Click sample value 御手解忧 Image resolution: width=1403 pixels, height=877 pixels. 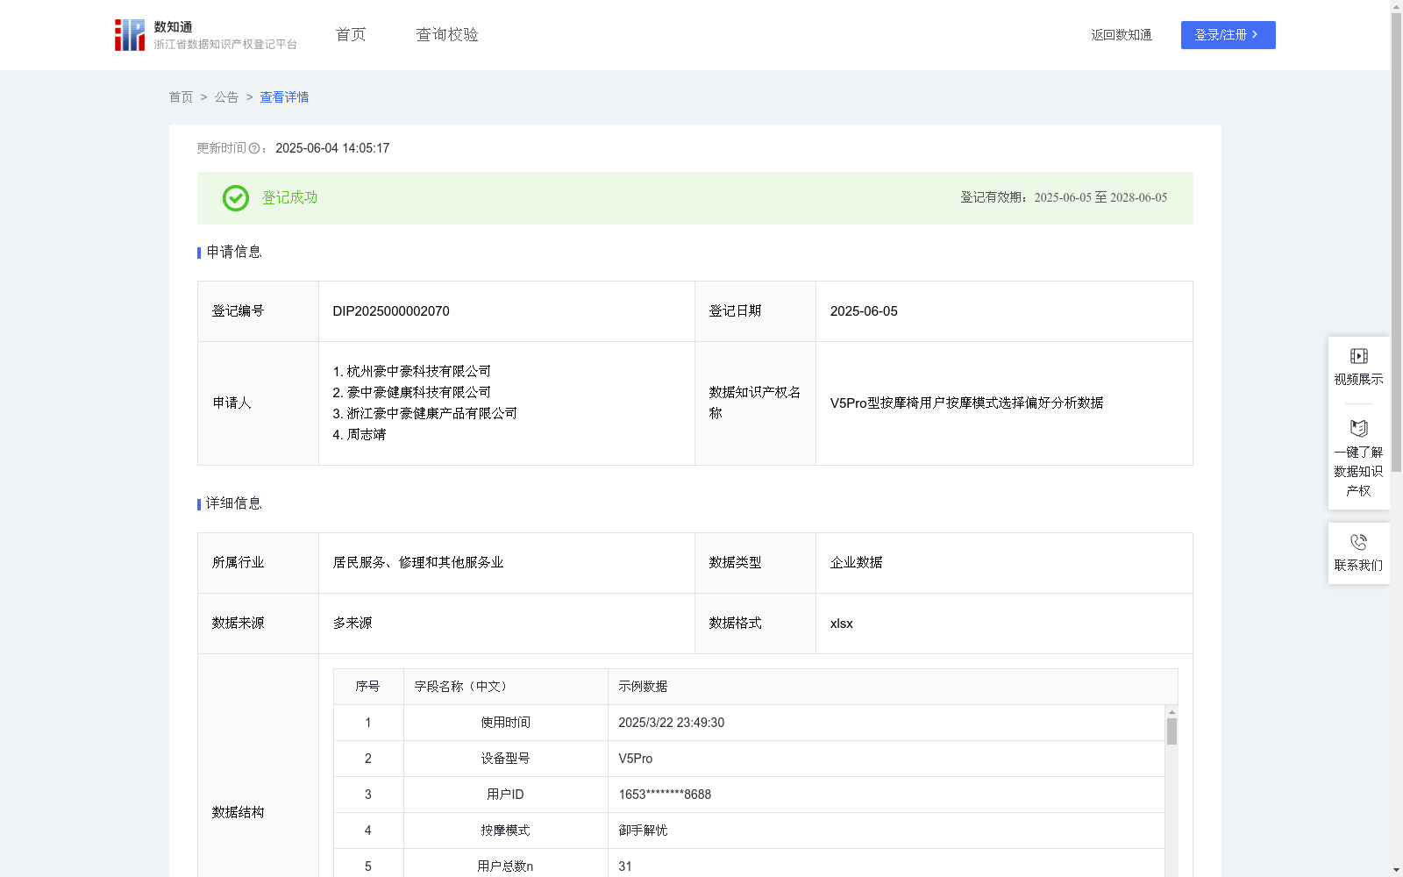[643, 831]
